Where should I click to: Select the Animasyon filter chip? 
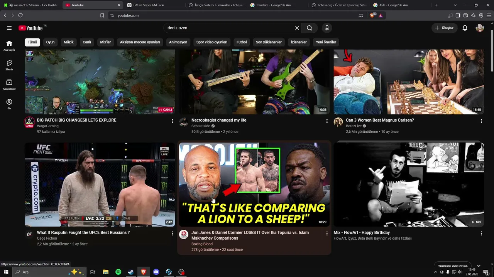point(178,42)
